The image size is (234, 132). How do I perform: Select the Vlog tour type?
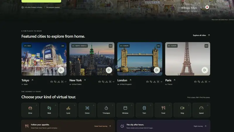[182, 110]
